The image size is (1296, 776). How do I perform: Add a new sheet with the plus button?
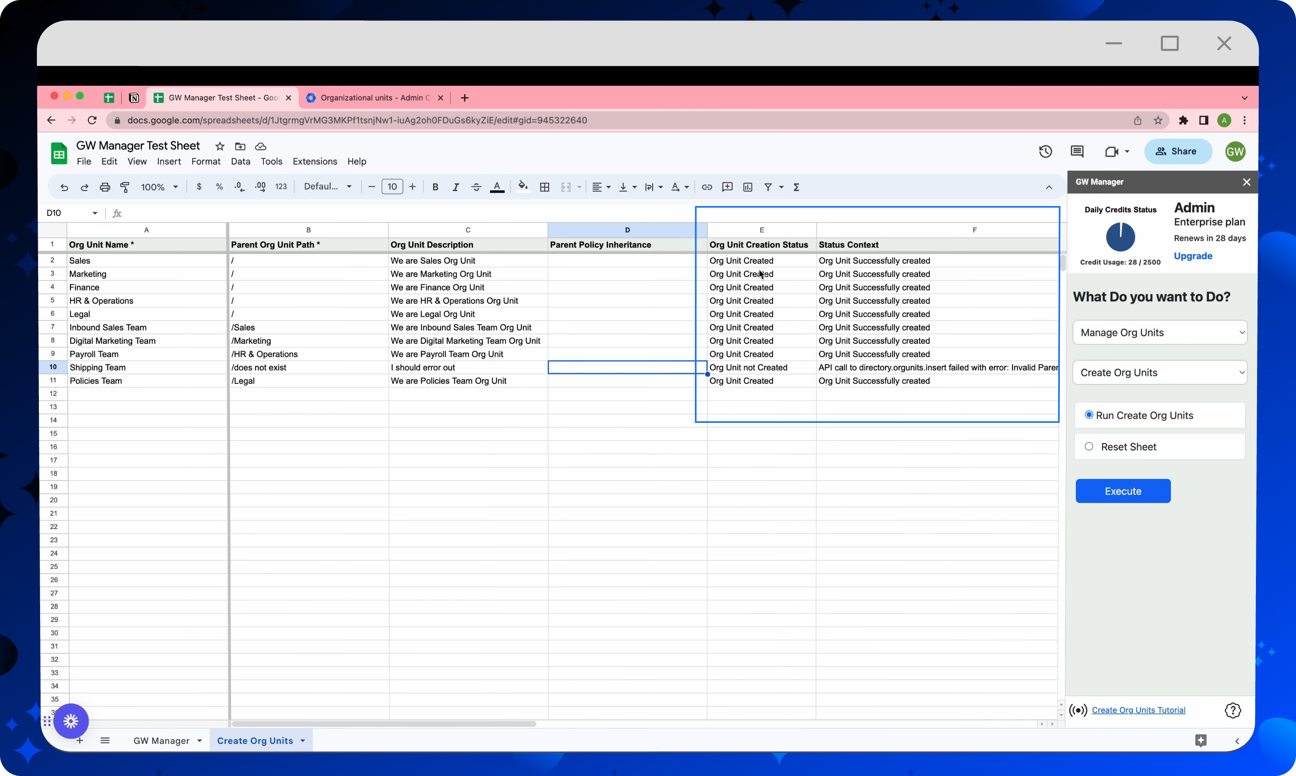click(x=79, y=740)
